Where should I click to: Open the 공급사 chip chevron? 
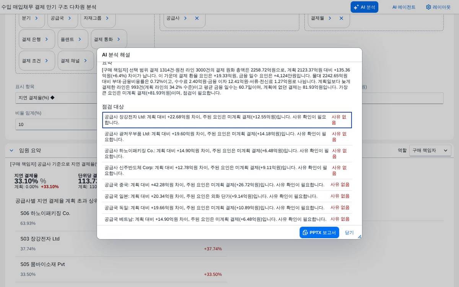tap(185, 18)
